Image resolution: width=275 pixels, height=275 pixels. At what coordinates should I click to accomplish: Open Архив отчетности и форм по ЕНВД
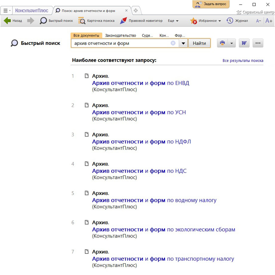tap(141, 83)
